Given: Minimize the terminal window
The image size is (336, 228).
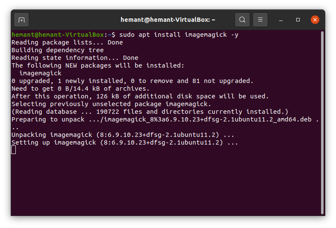Looking at the screenshot, I should 281,20.
